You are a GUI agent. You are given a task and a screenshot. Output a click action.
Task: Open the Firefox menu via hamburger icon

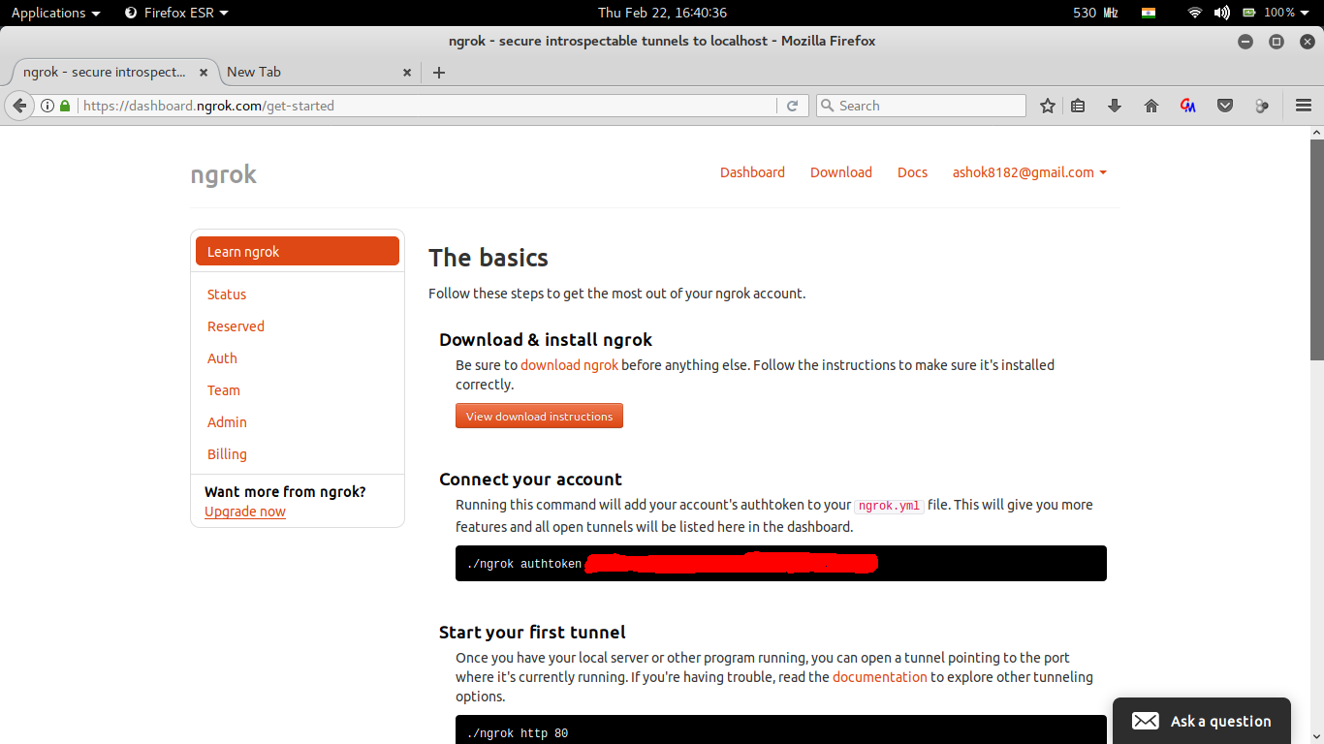coord(1303,105)
